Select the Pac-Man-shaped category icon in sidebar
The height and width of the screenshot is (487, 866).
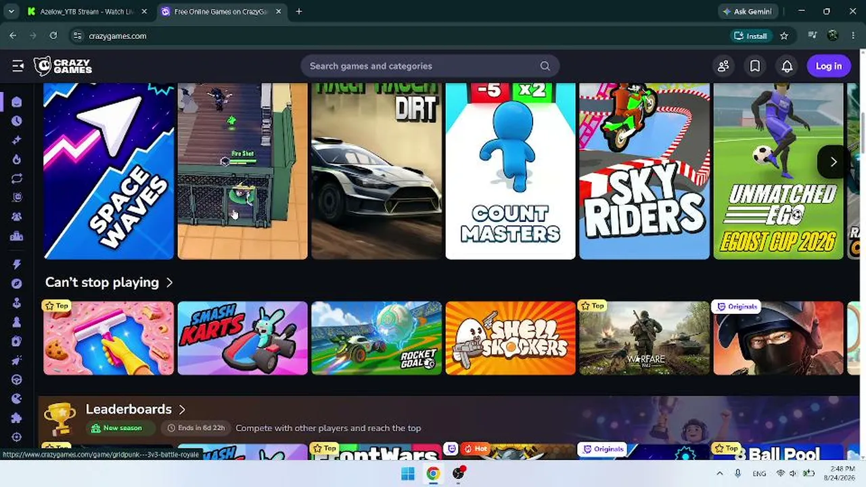click(x=17, y=398)
